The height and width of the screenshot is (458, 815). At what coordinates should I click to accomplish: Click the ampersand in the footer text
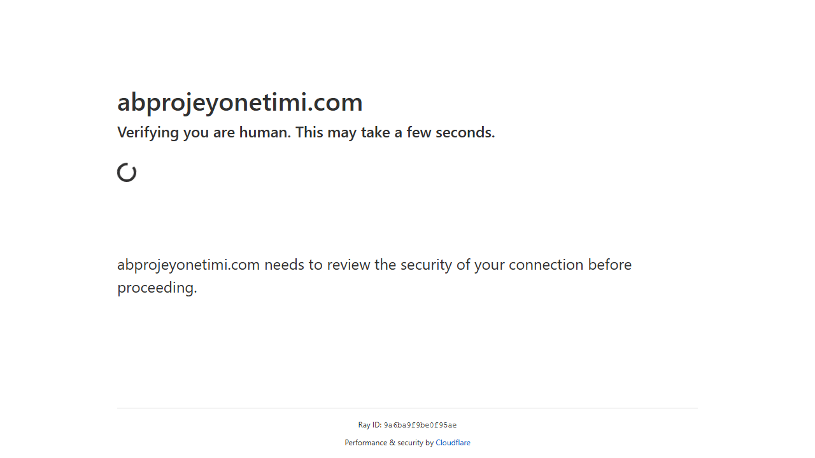pyautogui.click(x=392, y=443)
